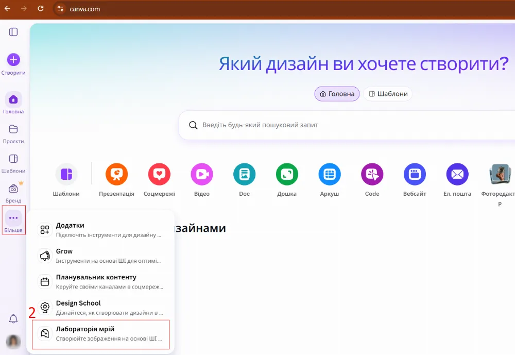Image resolution: width=515 pixels, height=355 pixels.
Task: Open notifications bell icon
Action: coord(13,318)
